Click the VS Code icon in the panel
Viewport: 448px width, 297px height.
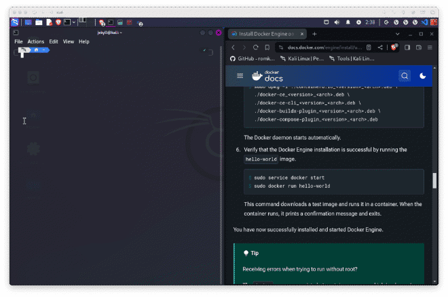pos(424,22)
